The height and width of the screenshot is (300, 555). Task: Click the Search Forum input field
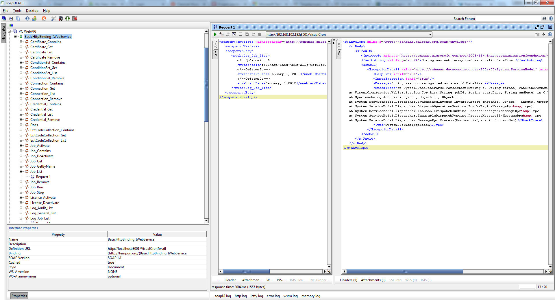point(508,18)
